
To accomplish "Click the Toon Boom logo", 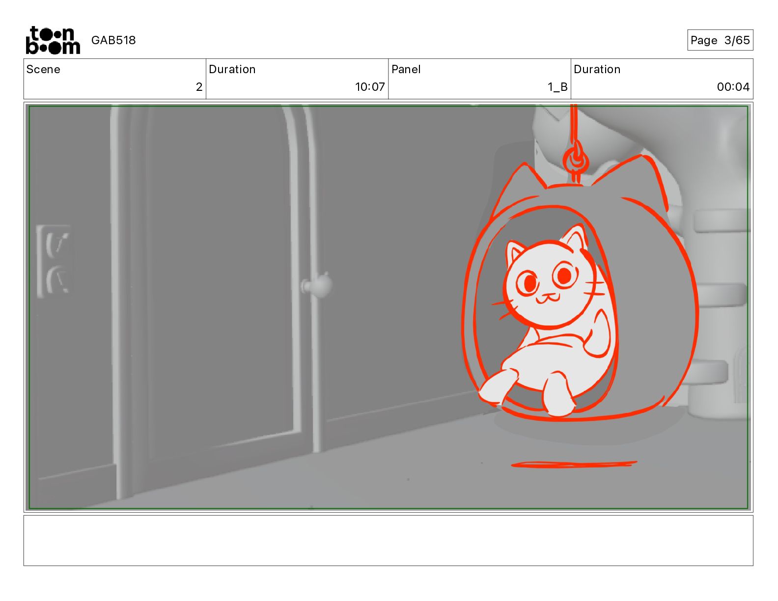I will click(53, 40).
